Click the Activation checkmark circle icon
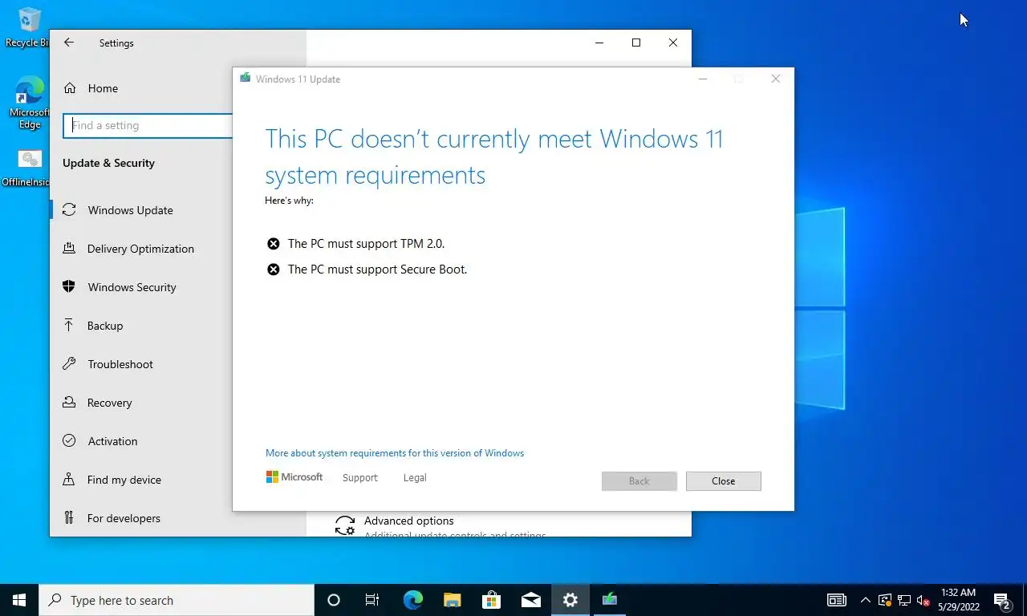This screenshot has height=616, width=1027. click(x=69, y=441)
